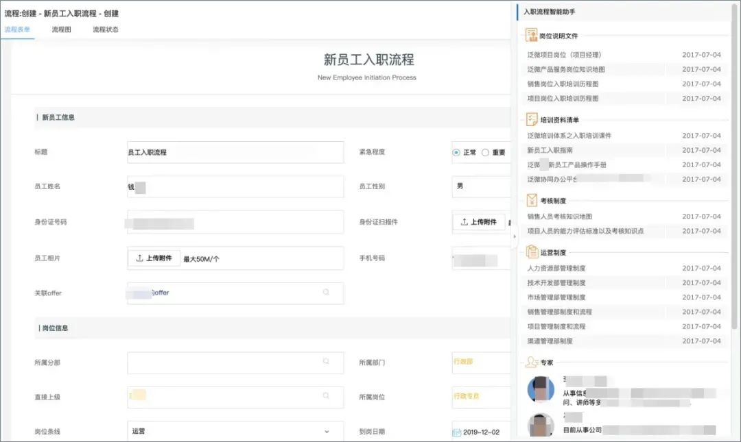The width and height of the screenshot is (741, 442).
Task: Open the 流程表单 tab
Action: [17, 29]
